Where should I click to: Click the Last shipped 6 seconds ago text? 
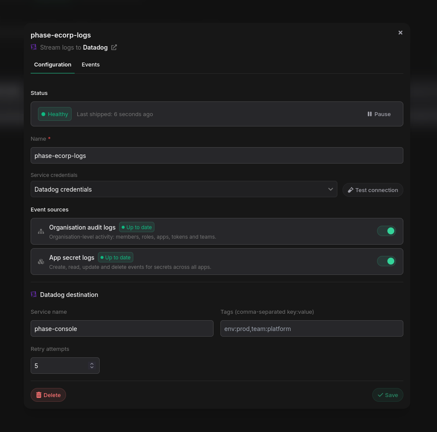(x=115, y=114)
